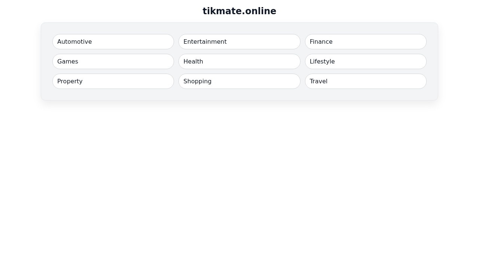Open the Health category page

pyautogui.click(x=239, y=61)
